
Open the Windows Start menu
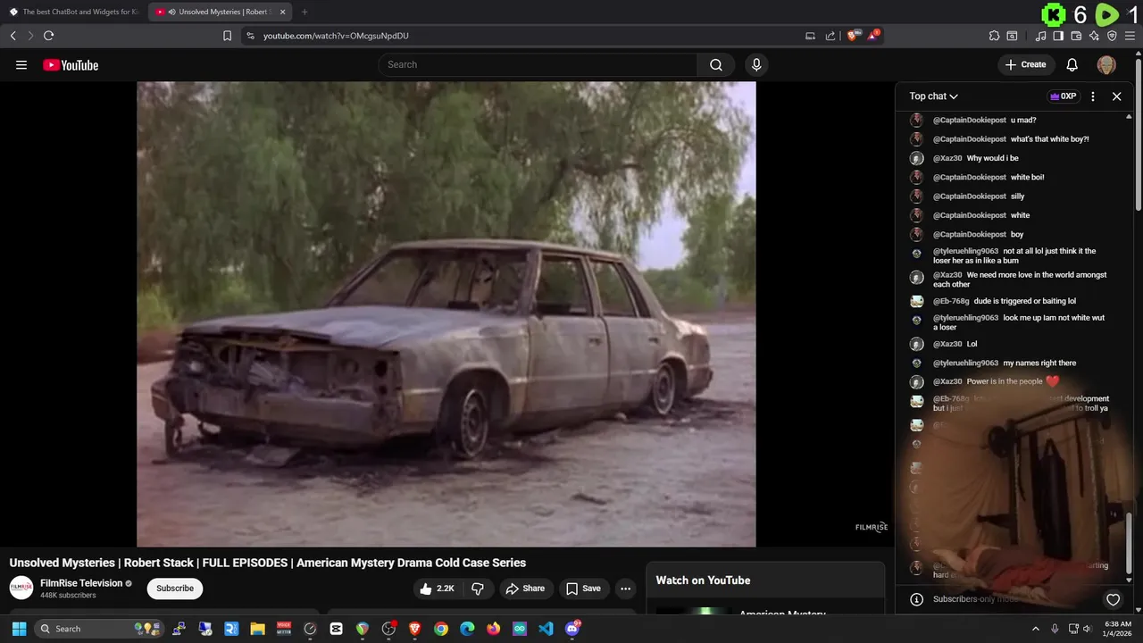[19, 629]
